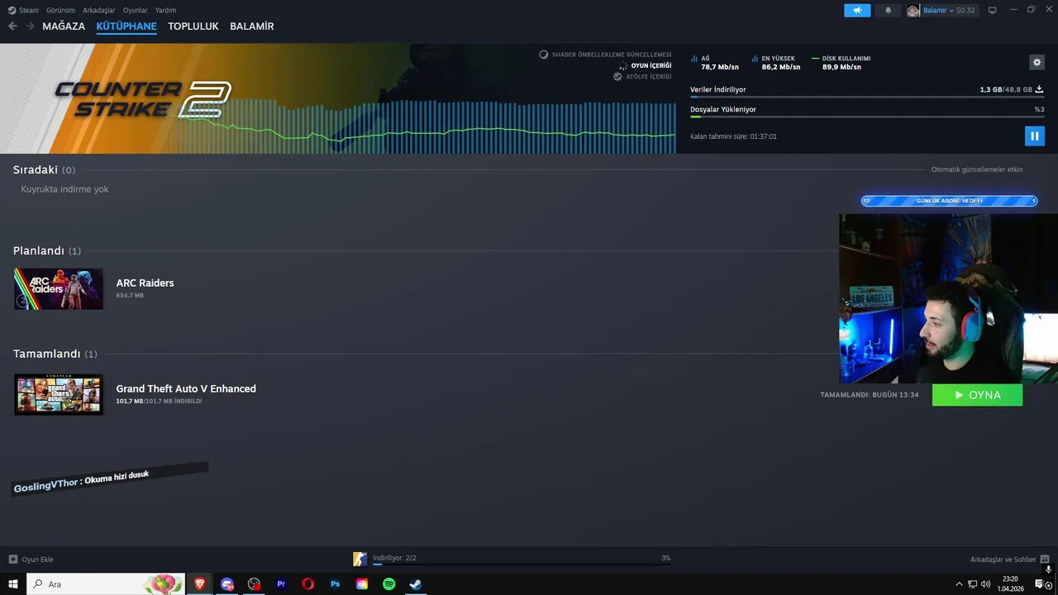Screen dimensions: 1058x595
Task: Open Brave browser from the taskbar
Action: (199, 584)
